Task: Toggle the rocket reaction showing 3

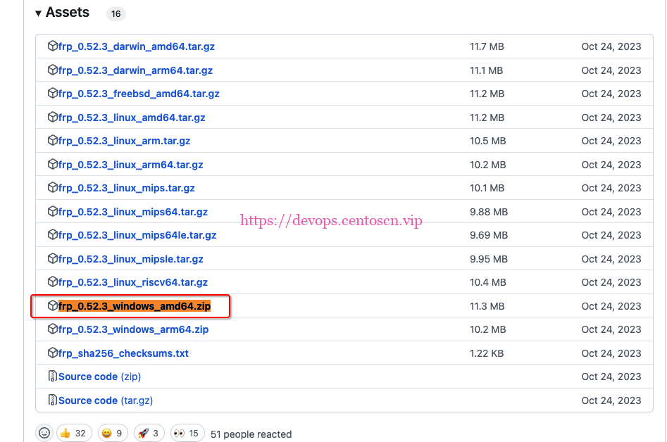Action: coord(149,433)
